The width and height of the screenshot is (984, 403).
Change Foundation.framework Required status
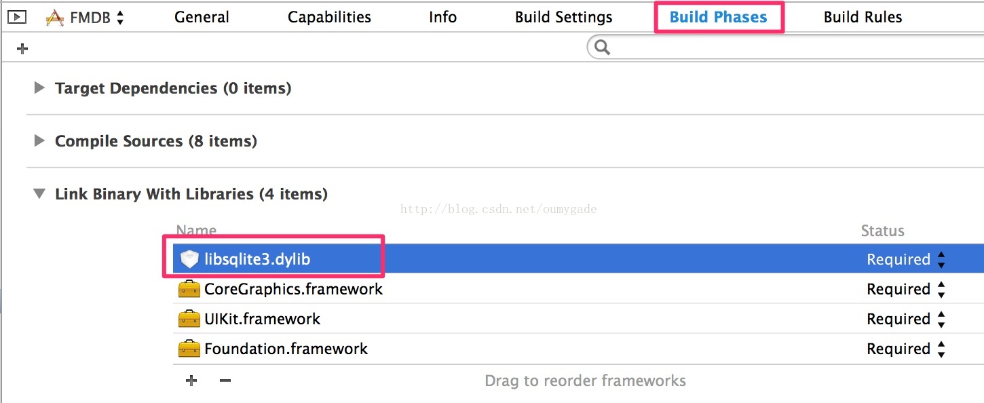906,349
